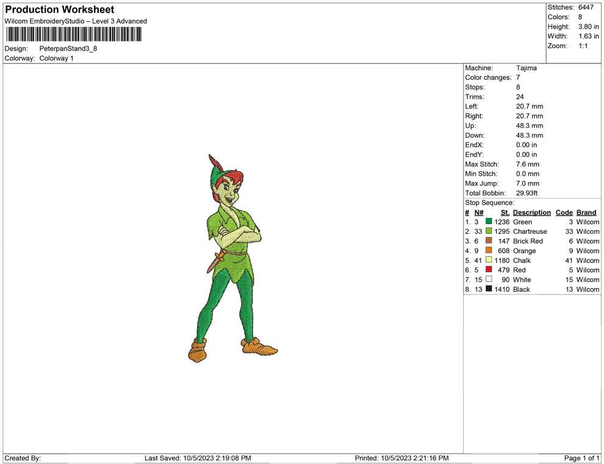Click 'Last Saved: 10/5/2023 2:19:08 PM' footer text
604x464 pixels.
(x=198, y=458)
